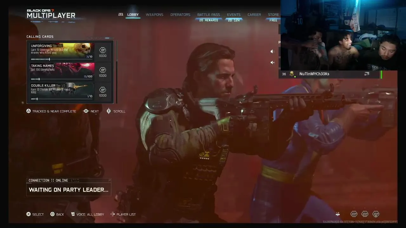Viewport: 406px width, 228px height.
Task: Click the webcam overlay video feed
Action: tap(343, 35)
